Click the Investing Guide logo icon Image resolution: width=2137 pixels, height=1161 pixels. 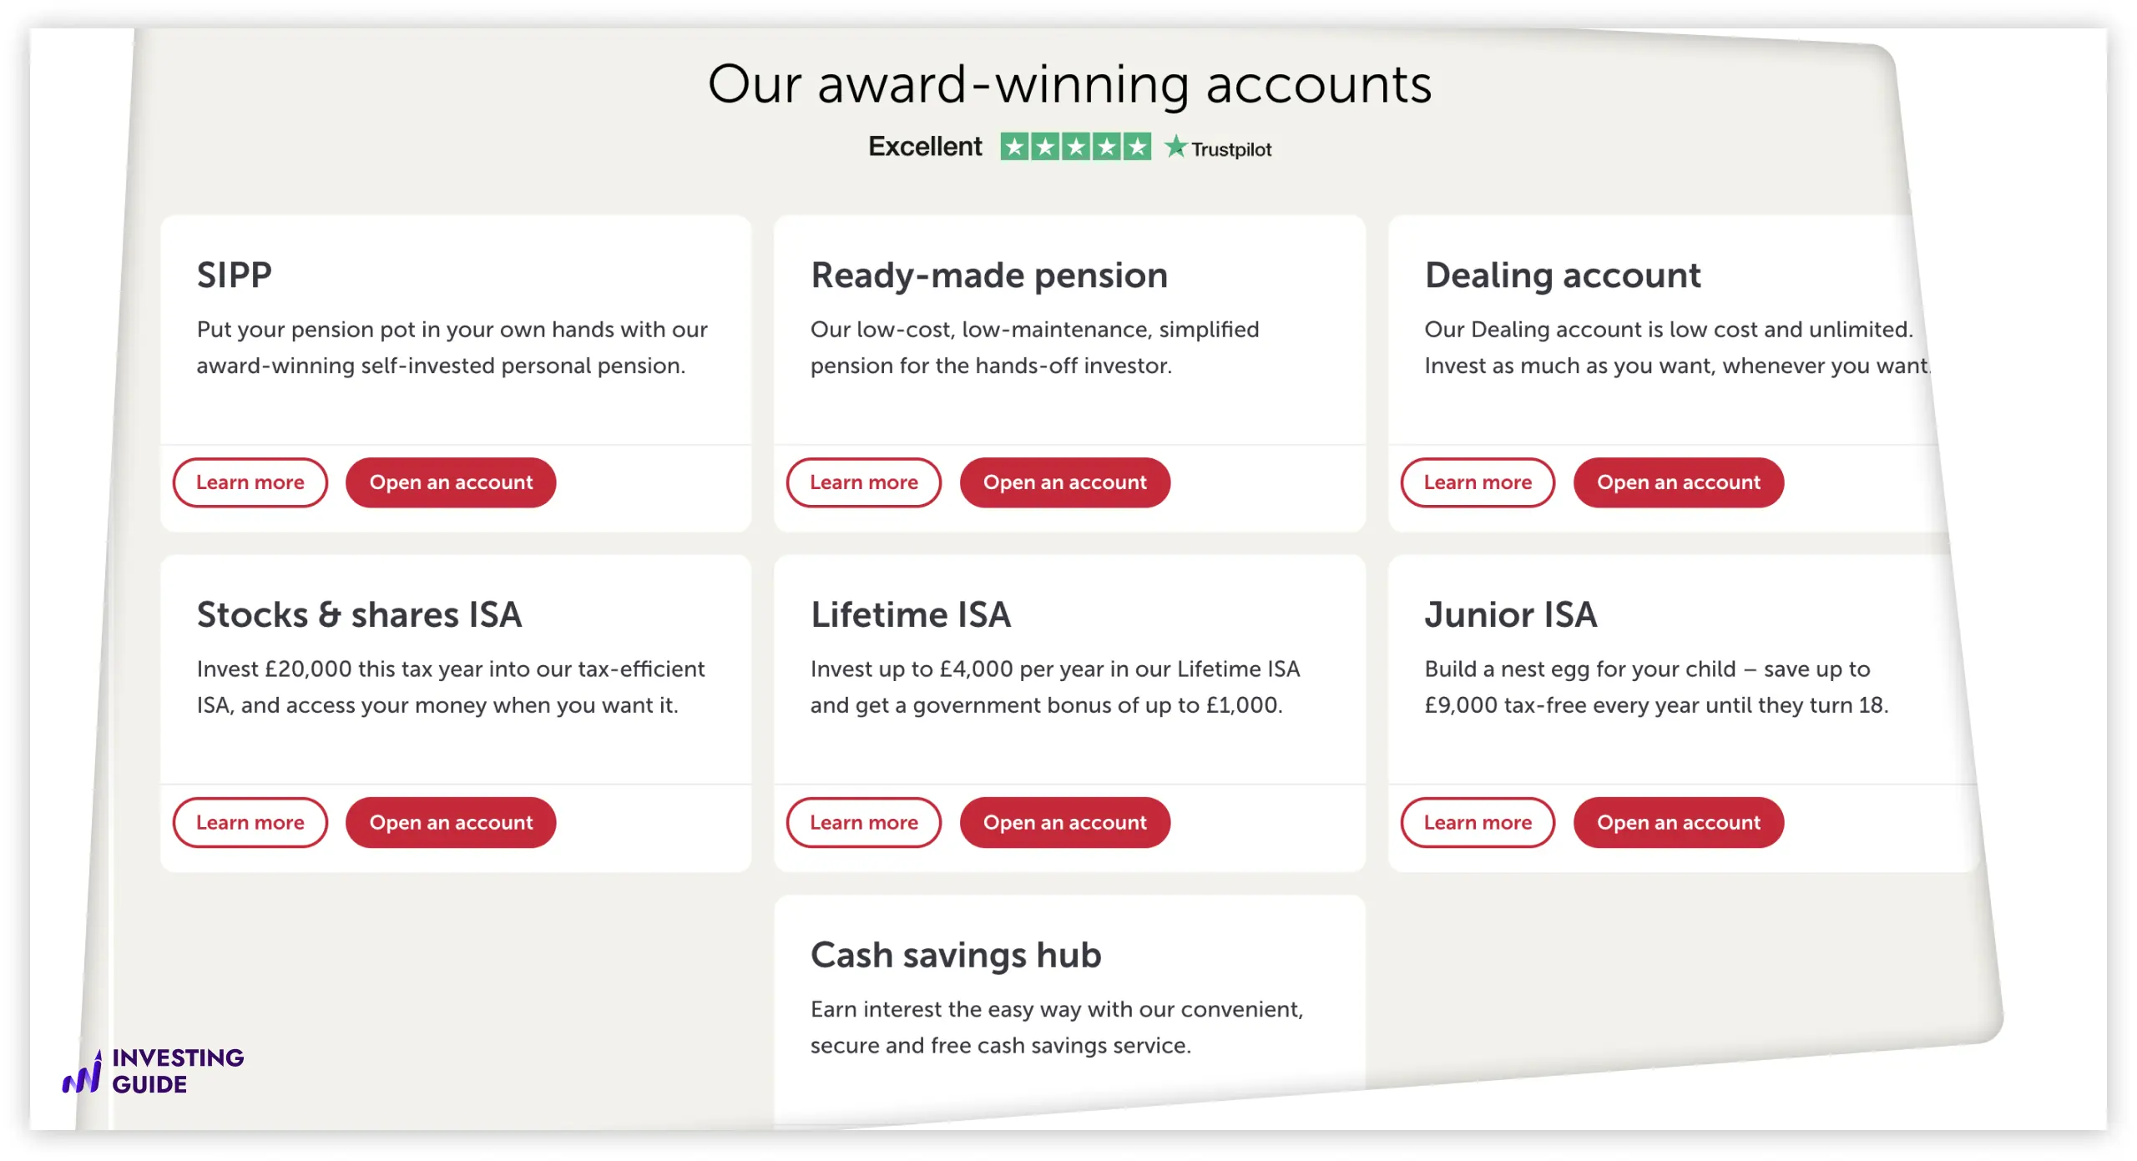[x=83, y=1072]
